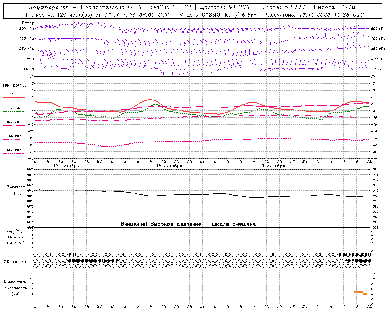Click the '(км)' kilometers unit label

(15, 294)
